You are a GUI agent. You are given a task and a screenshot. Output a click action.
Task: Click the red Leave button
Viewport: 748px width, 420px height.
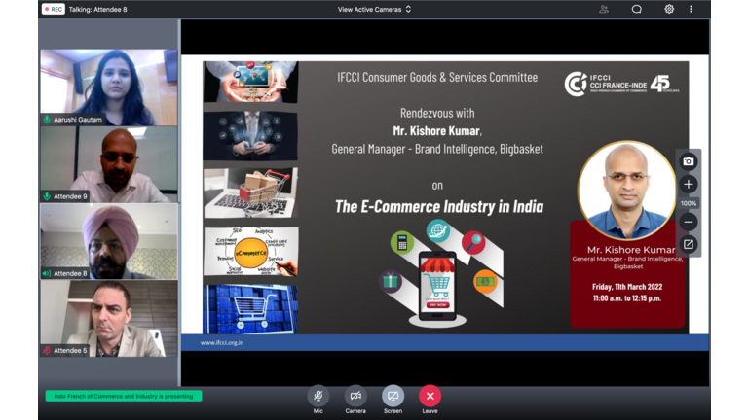[x=430, y=396]
